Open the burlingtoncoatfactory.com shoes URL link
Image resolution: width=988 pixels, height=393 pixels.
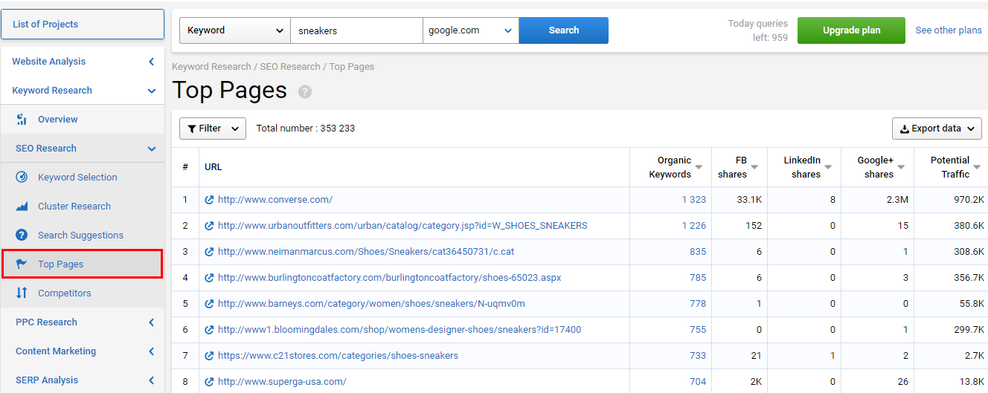pos(390,278)
